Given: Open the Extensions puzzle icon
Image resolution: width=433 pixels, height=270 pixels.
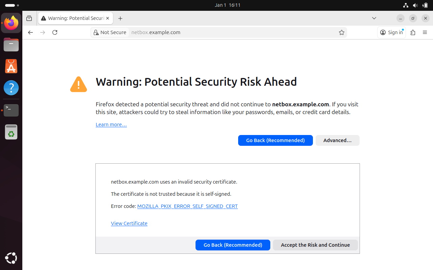Looking at the screenshot, I should click(413, 32).
